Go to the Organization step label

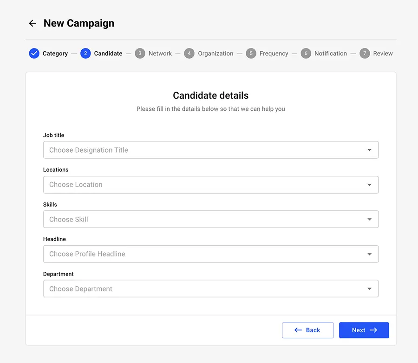[x=216, y=54]
